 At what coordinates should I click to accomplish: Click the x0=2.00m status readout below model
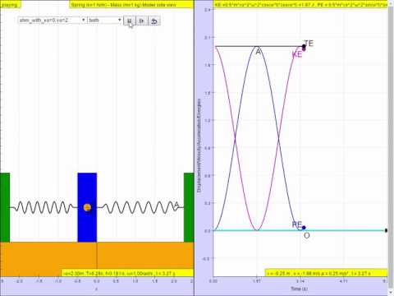(128, 273)
